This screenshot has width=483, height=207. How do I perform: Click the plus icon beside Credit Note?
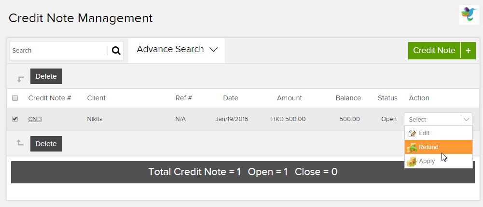[468, 51]
